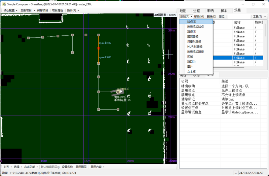
Task: Open the 工具(T) dropdown
Action: click(x=259, y=16)
